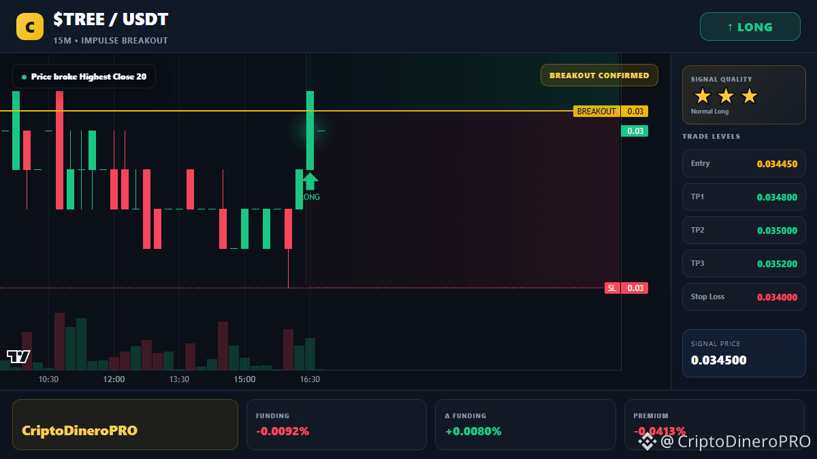Viewport: 817px width, 459px height.
Task: Click the LONG direction button
Action: (750, 27)
